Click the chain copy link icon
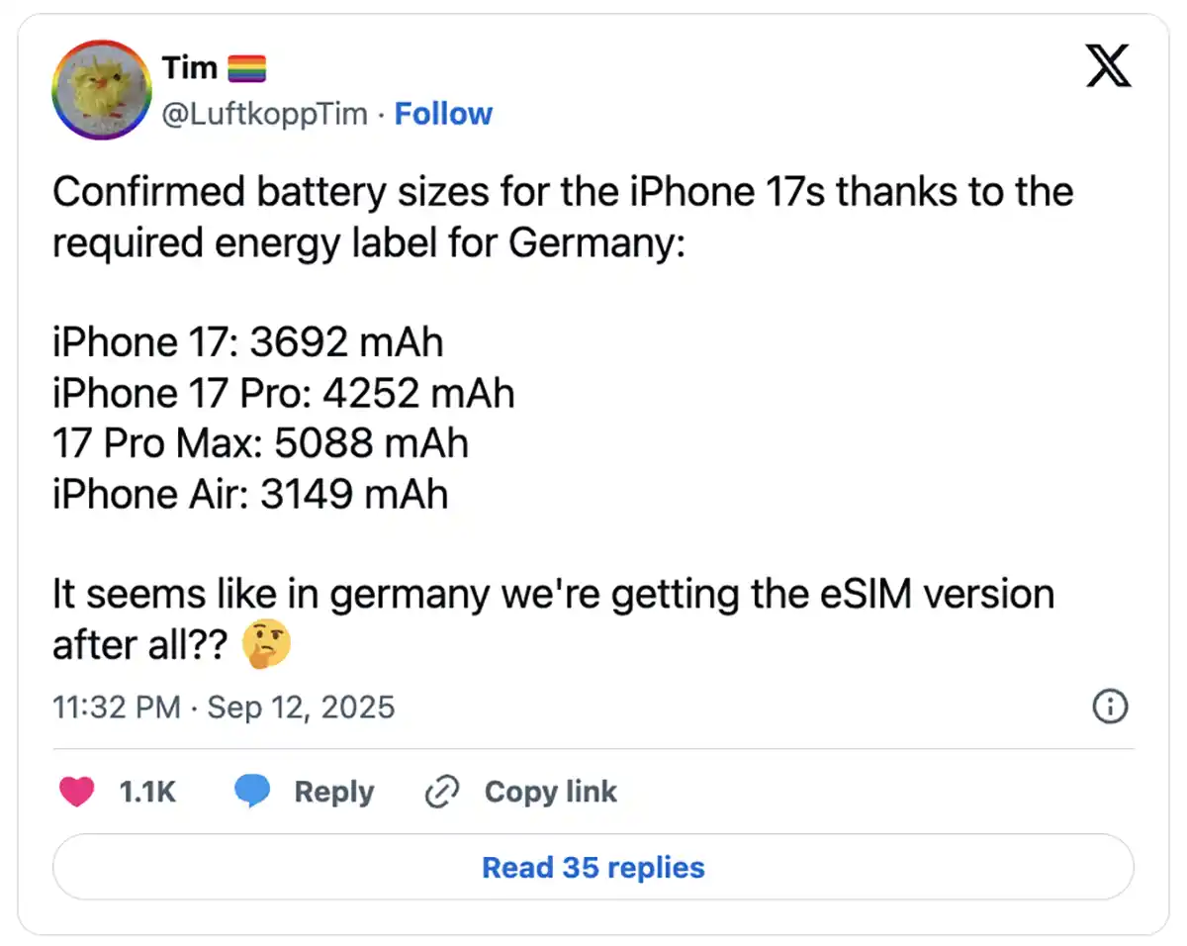The width and height of the screenshot is (1187, 946). pos(441,793)
